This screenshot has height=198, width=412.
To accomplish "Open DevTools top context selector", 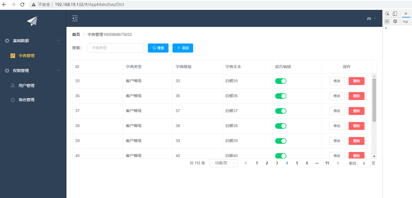I will [x=405, y=21].
